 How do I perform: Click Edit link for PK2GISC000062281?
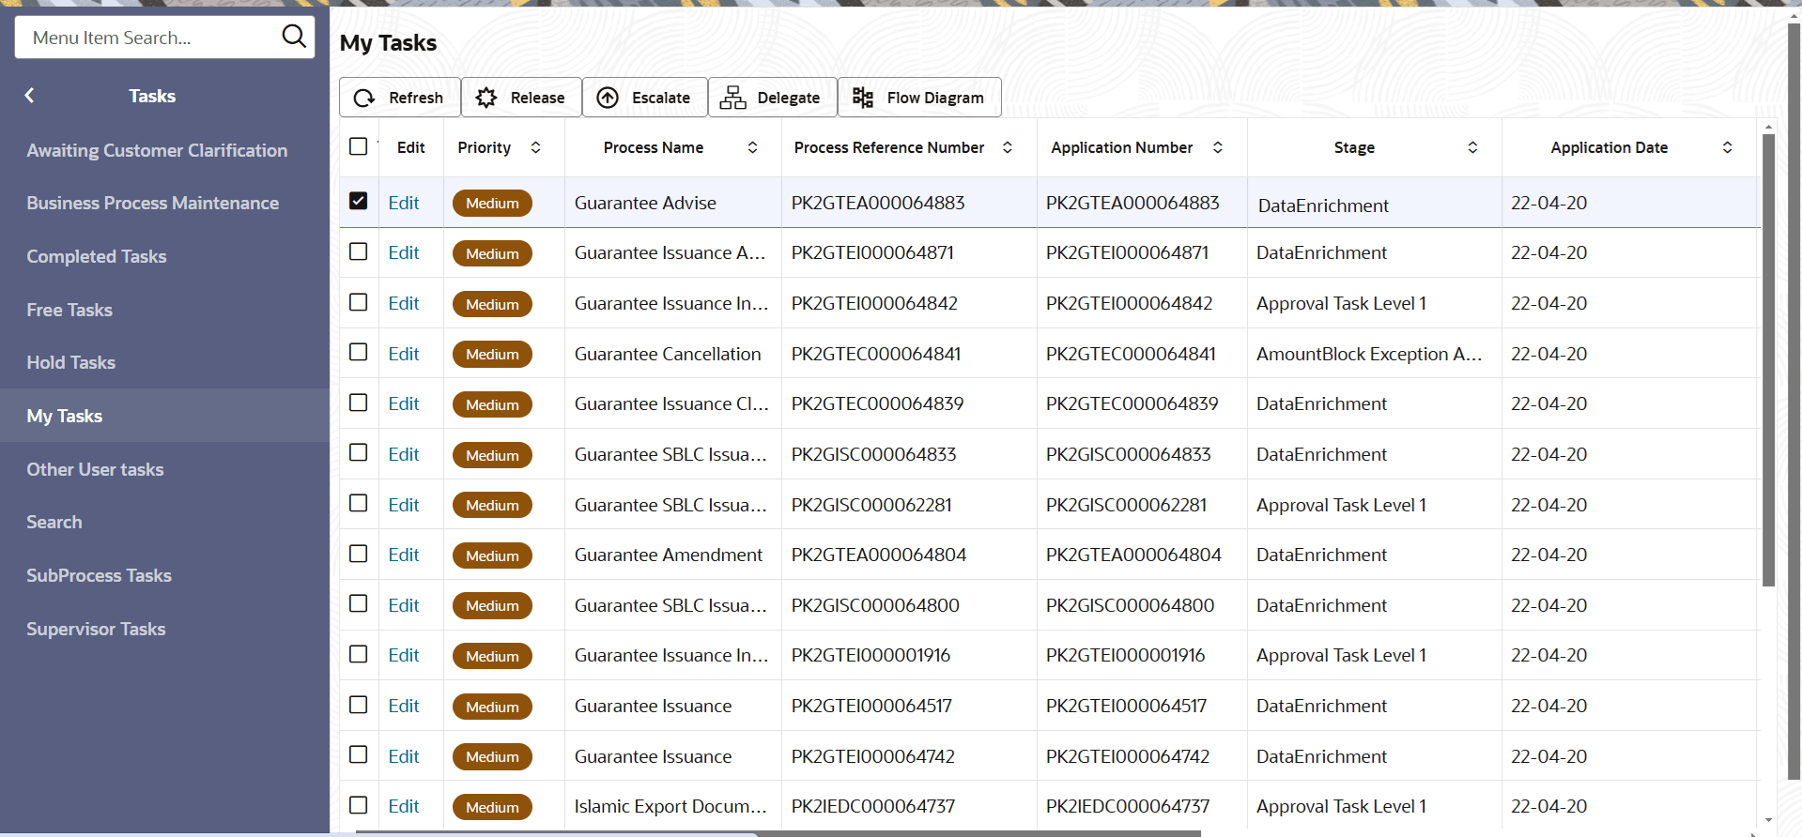click(x=404, y=505)
